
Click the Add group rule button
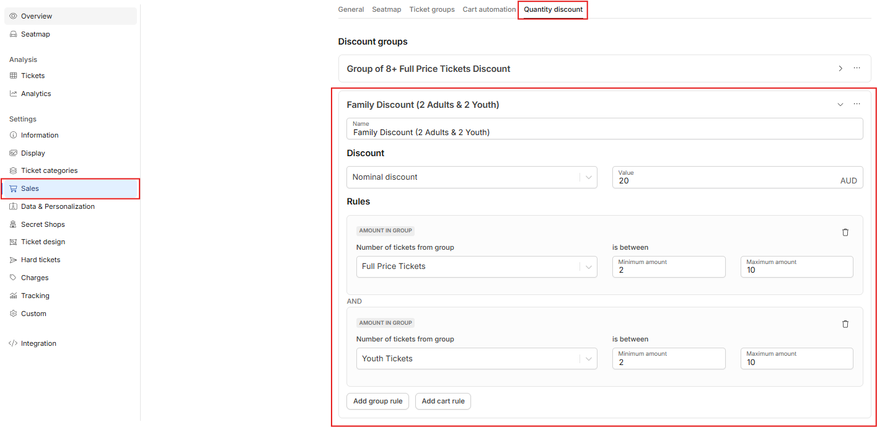pyautogui.click(x=378, y=402)
